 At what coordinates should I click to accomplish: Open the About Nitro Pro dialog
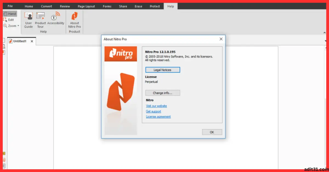point(75,20)
